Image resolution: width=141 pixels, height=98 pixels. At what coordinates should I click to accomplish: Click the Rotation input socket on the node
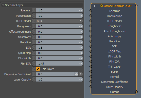pyautogui.click(x=91, y=41)
